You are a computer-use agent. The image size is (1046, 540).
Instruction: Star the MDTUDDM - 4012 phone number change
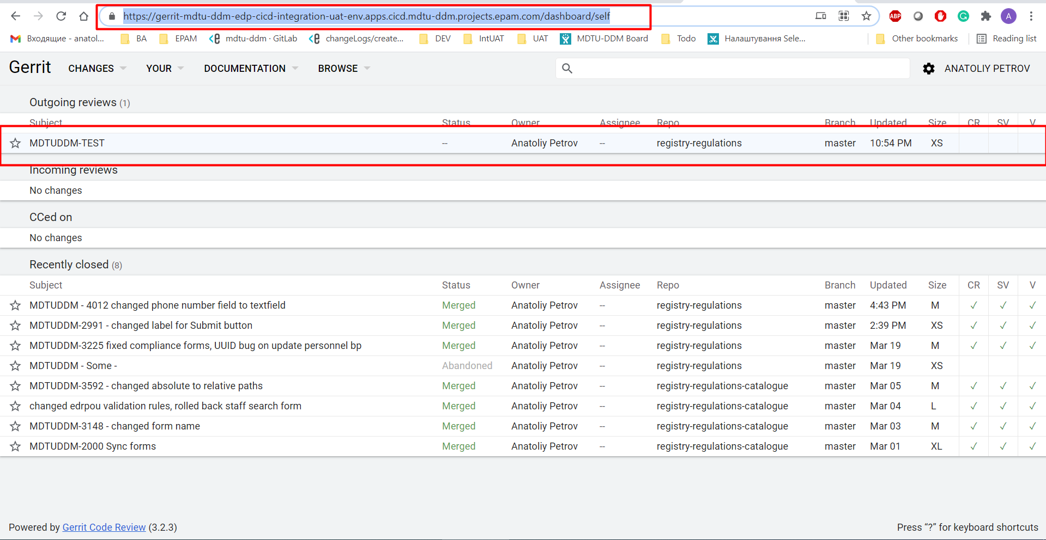tap(15, 305)
